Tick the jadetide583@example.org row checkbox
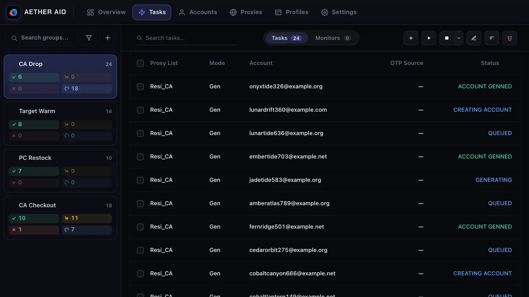Viewport: 529px width, 297px height. pyautogui.click(x=140, y=180)
